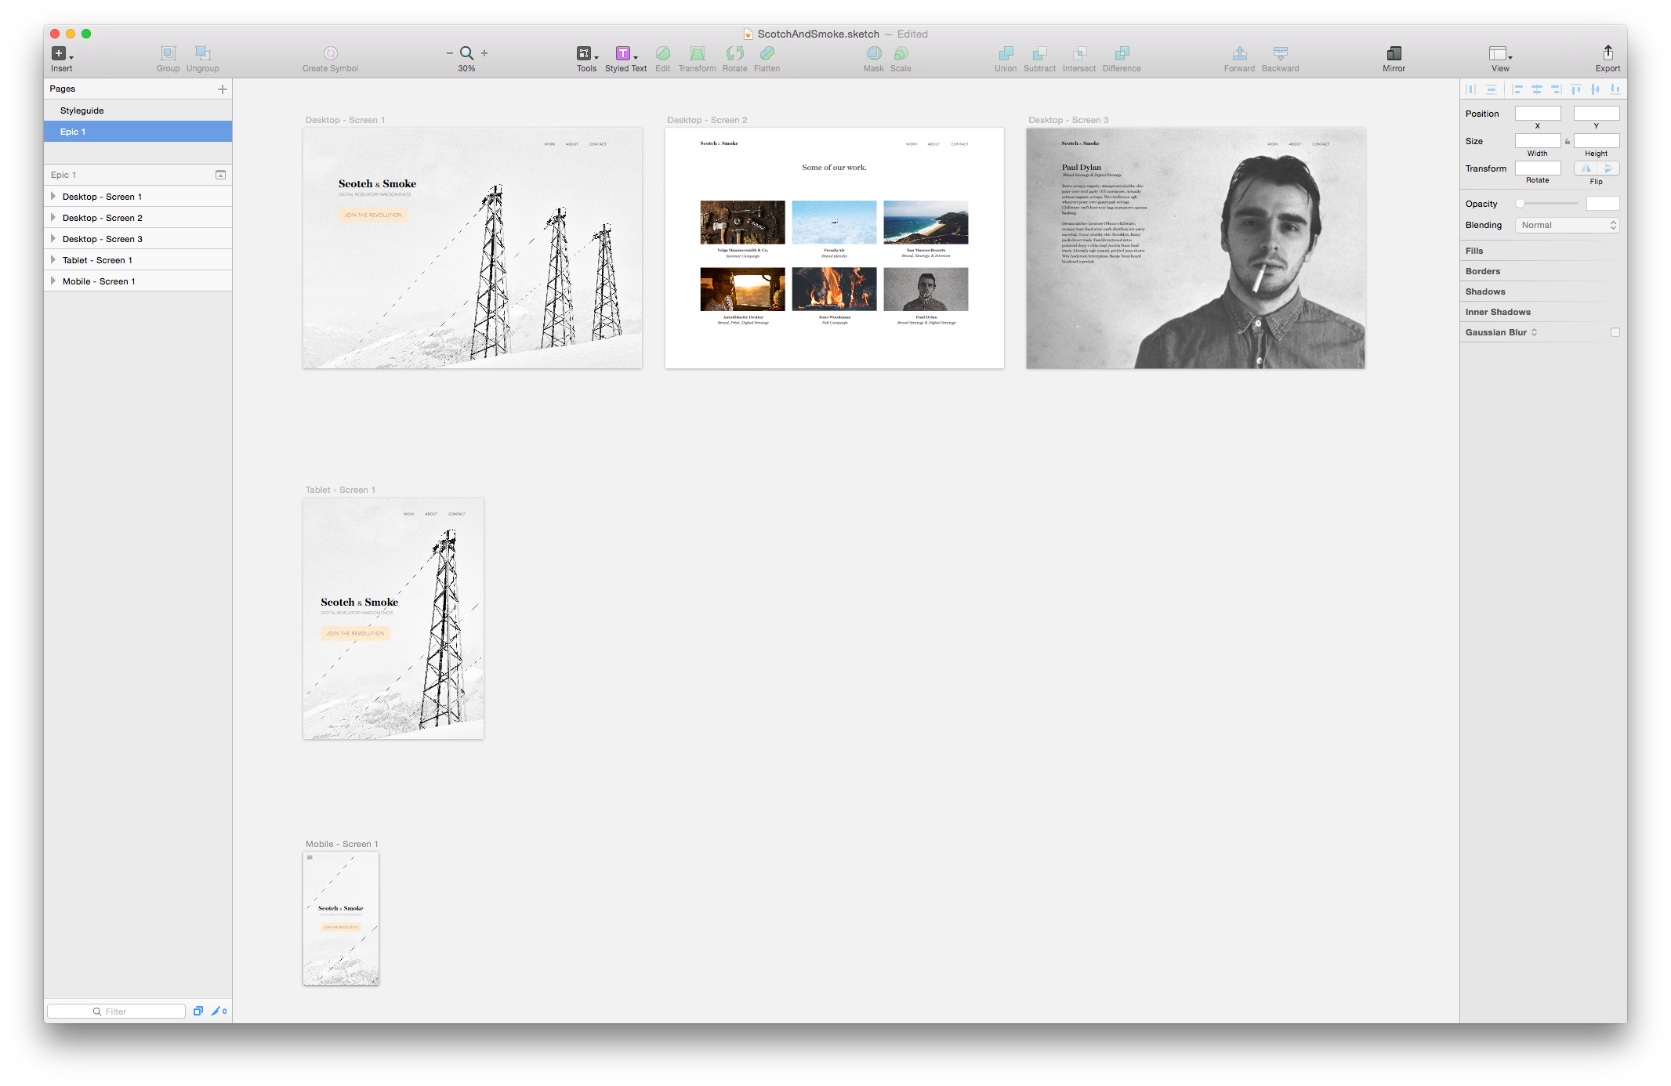Viewport: 1671px width, 1086px height.
Task: Select the Styled Text tool
Action: click(x=624, y=53)
